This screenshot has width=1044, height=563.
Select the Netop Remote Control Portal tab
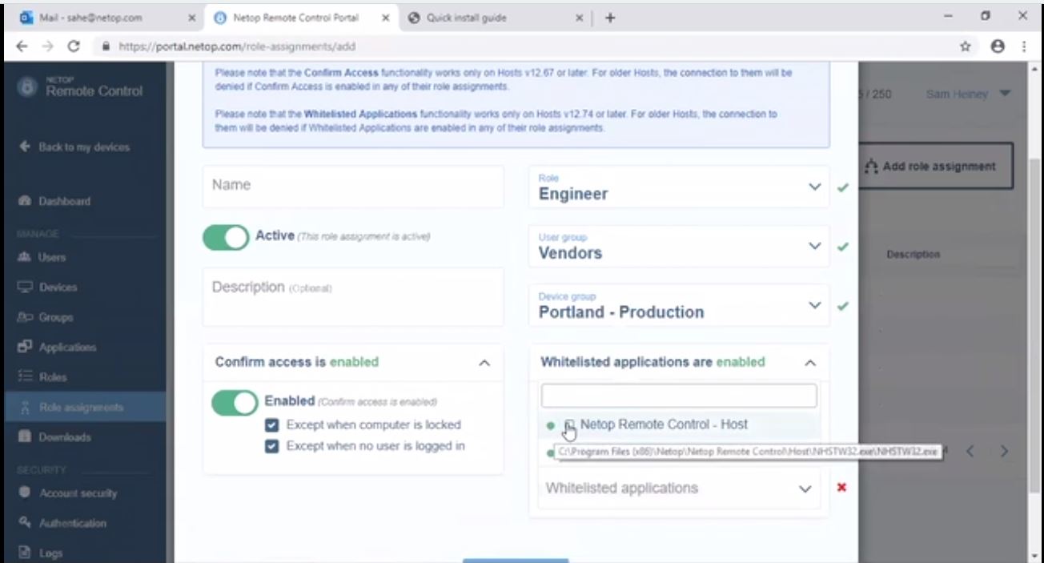tap(300, 18)
